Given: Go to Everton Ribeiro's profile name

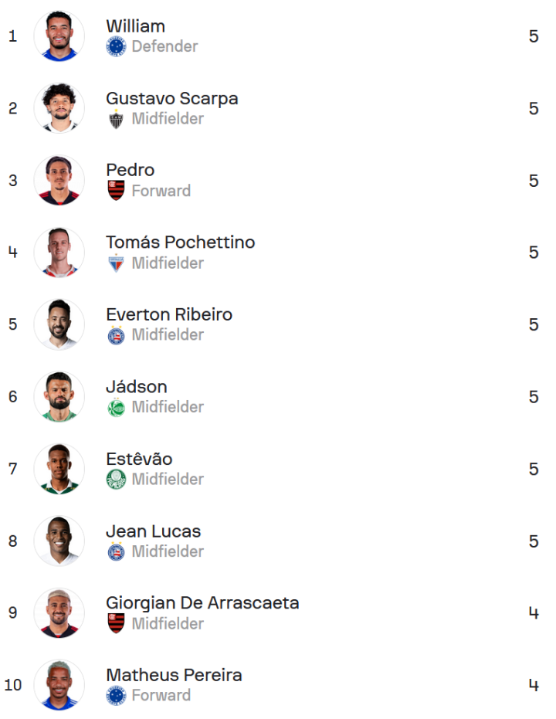Looking at the screenshot, I should tap(169, 314).
